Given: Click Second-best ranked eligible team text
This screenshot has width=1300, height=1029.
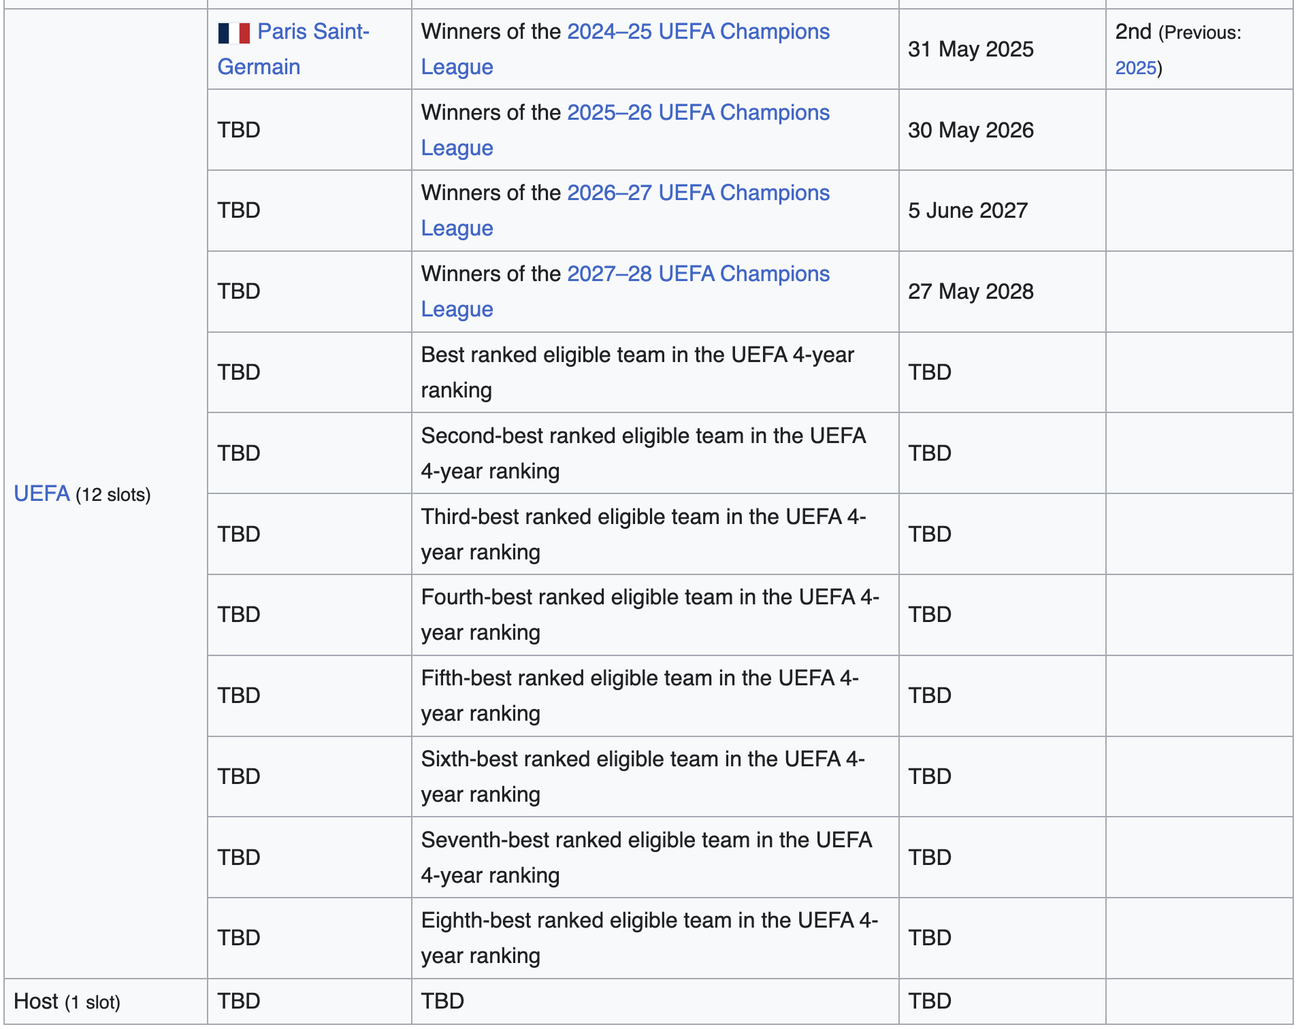Looking at the screenshot, I should coord(644,453).
